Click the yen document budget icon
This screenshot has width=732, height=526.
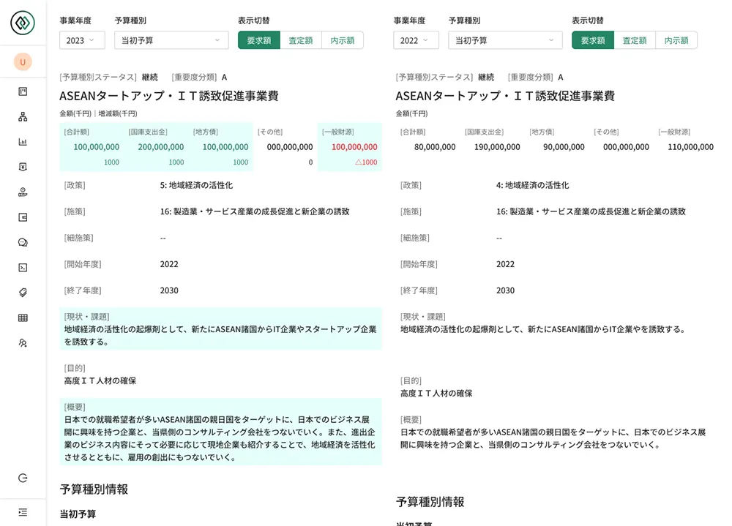[23, 166]
